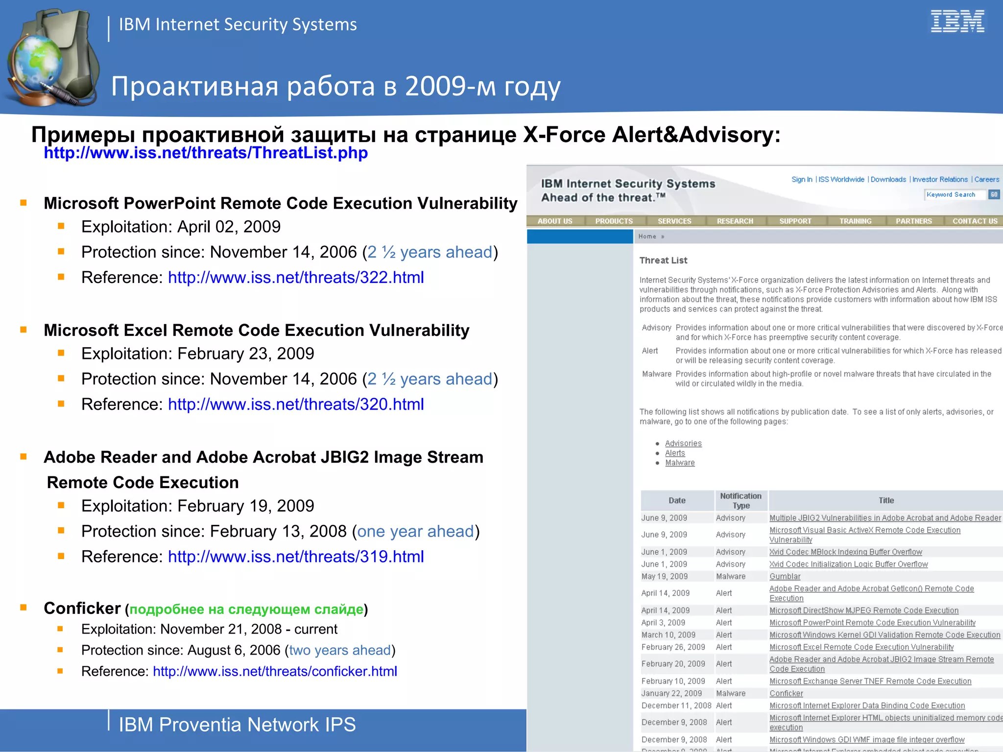1003x752 pixels.
Task: Click the GO search button
Action: [x=994, y=195]
